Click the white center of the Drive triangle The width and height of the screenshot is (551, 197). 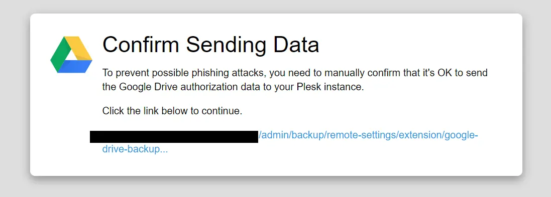[71, 55]
